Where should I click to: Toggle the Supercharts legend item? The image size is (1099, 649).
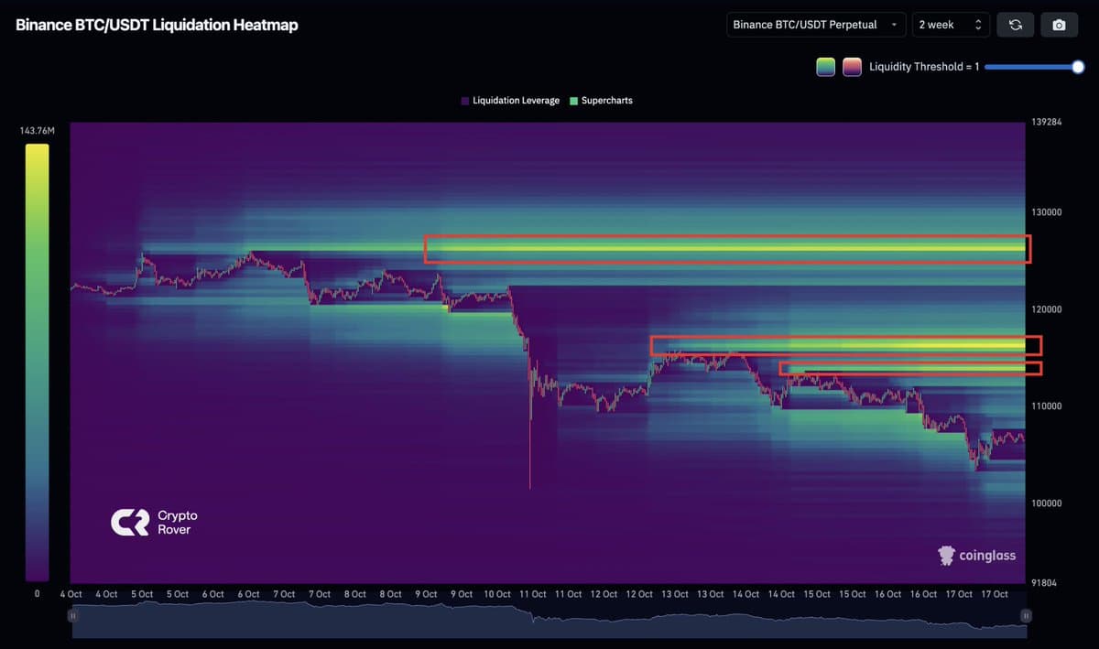tap(602, 101)
